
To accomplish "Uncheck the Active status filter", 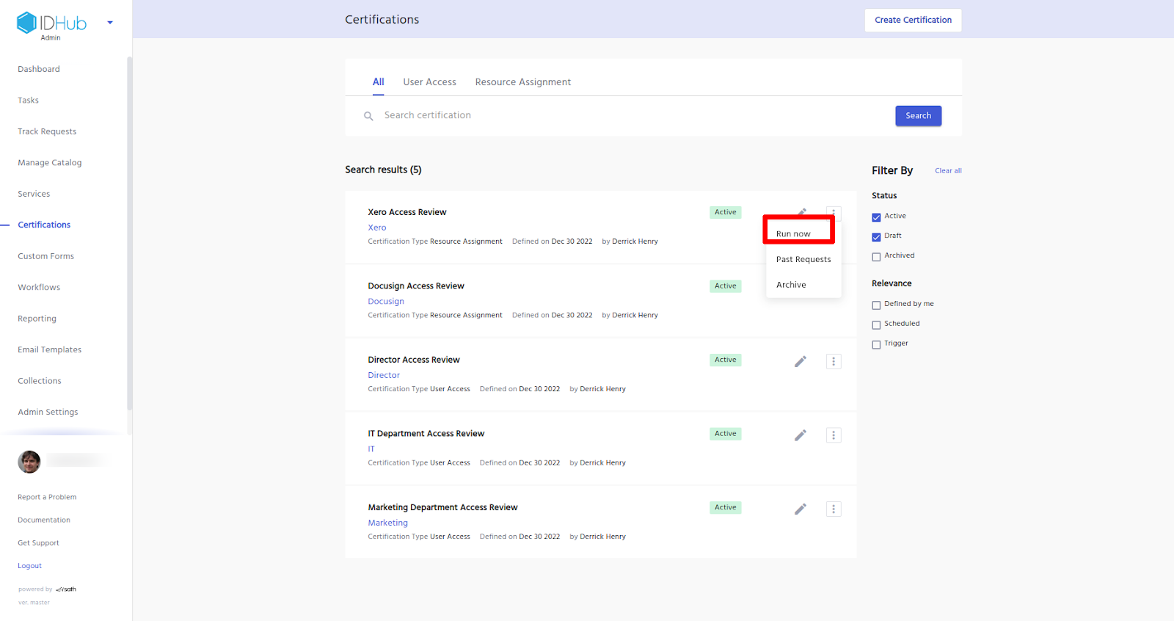I will click(x=876, y=217).
